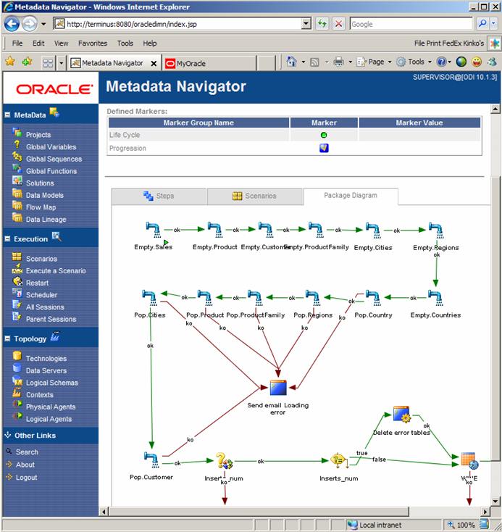Open the Data Lineage link
Image resolution: width=502 pixels, height=532 pixels.
coord(46,220)
